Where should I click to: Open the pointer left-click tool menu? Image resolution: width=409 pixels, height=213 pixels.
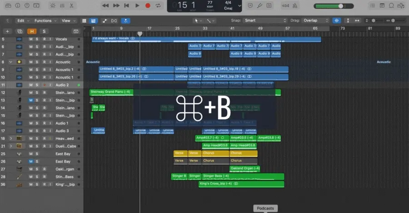198,20
